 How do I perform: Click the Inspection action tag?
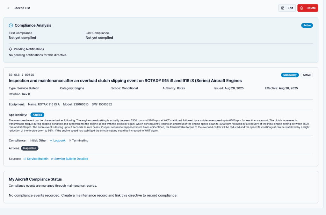[x=30, y=148]
